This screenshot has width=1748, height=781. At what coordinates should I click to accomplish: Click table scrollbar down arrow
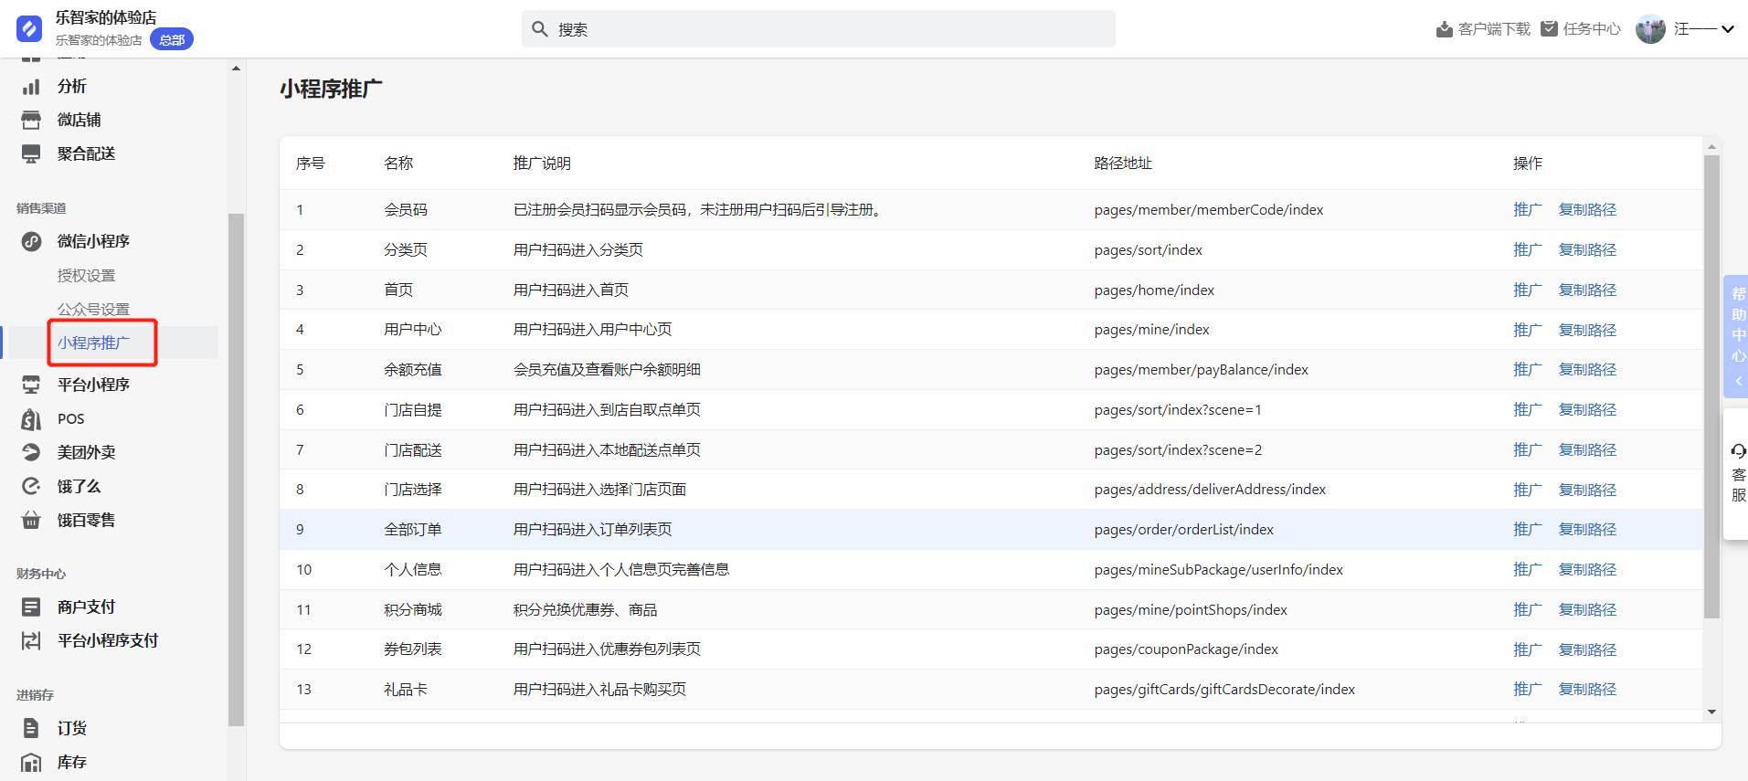tap(1711, 712)
